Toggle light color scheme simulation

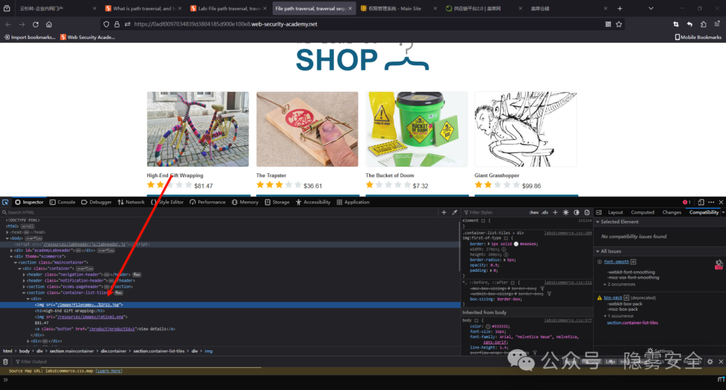click(x=566, y=213)
